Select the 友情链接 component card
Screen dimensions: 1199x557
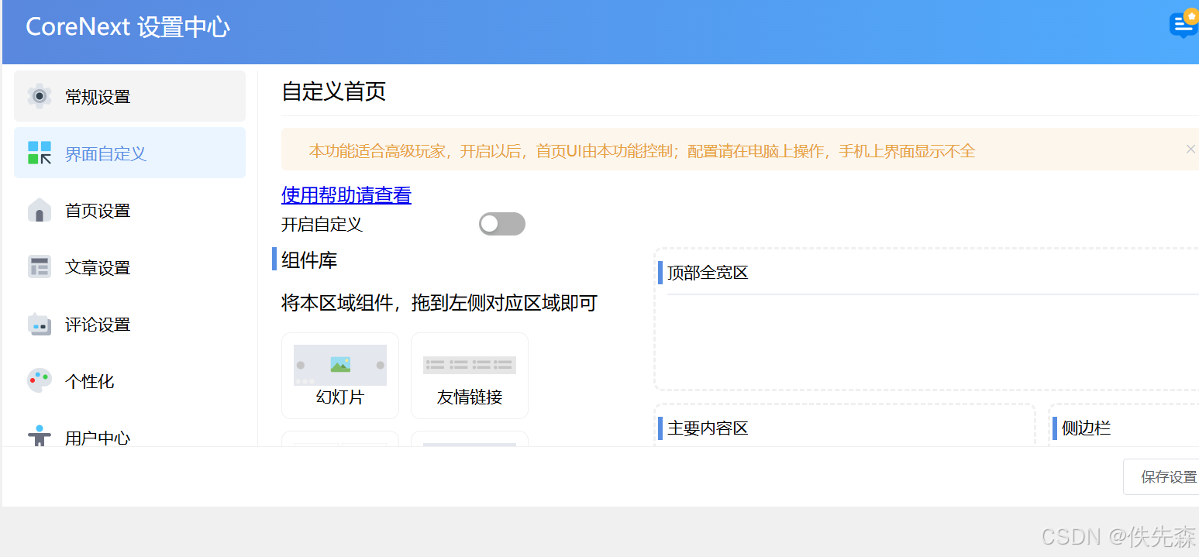[x=470, y=376]
